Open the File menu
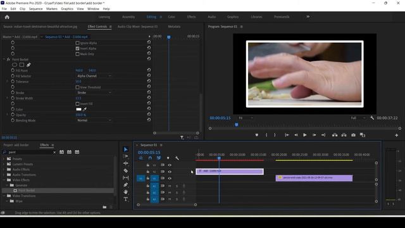The width and height of the screenshot is (405, 228). (x=4, y=9)
